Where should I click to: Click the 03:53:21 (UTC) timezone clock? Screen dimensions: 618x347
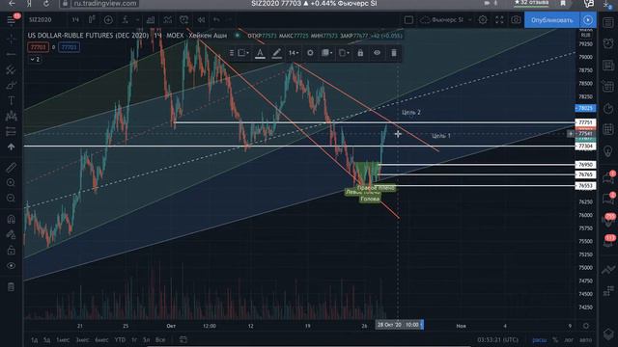[498, 339]
